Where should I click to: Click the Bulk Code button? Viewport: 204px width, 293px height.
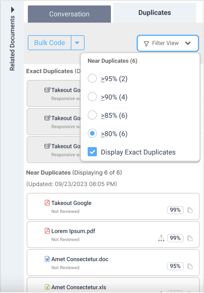click(50, 43)
